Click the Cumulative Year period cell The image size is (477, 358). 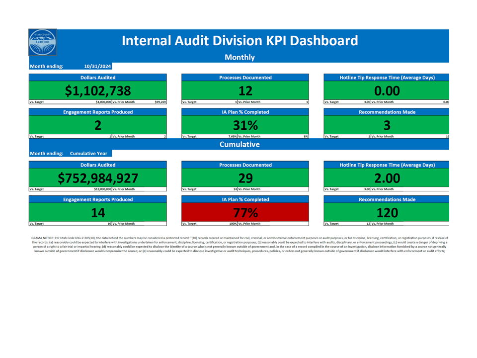click(x=88, y=154)
